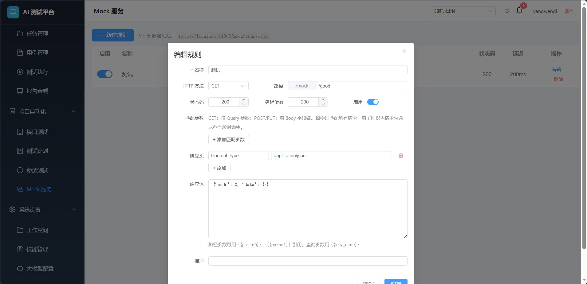Click the 编辑 link in the rule row
The image size is (587, 284).
[556, 70]
